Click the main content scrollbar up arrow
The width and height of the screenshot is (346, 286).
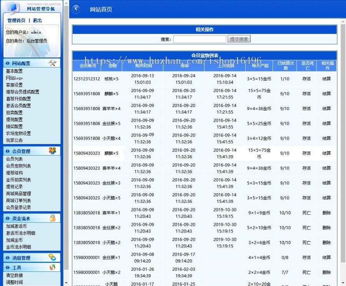[343, 22]
